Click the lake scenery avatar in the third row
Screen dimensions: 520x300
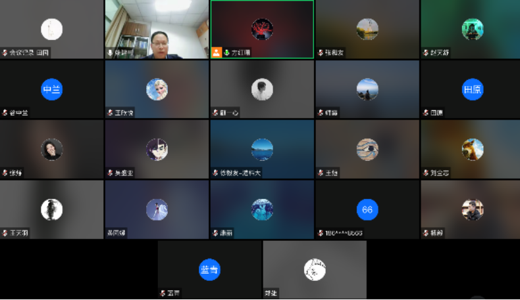262,150
